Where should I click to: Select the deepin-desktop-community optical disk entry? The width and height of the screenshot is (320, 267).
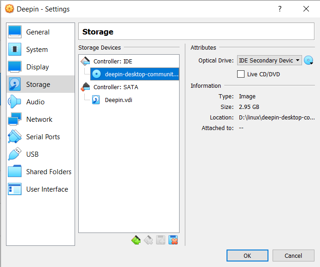[x=141, y=74]
